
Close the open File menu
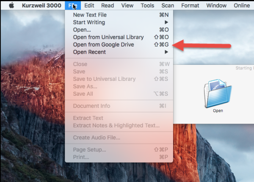73,6
